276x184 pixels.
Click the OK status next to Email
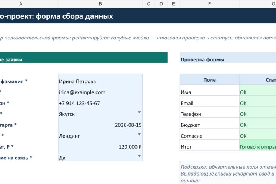(258, 102)
